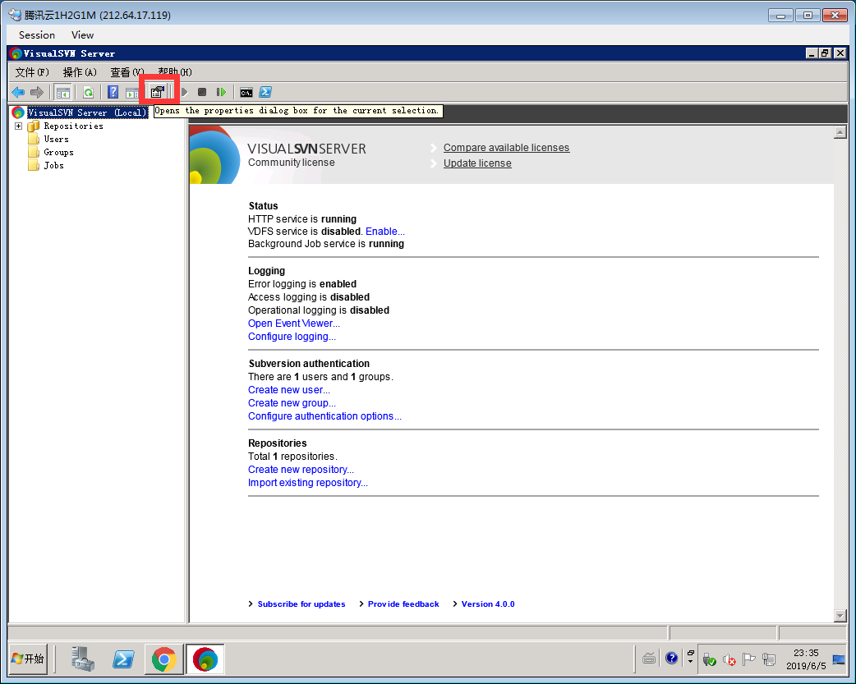
Task: Select the Jobs node in the tree
Action: [53, 165]
